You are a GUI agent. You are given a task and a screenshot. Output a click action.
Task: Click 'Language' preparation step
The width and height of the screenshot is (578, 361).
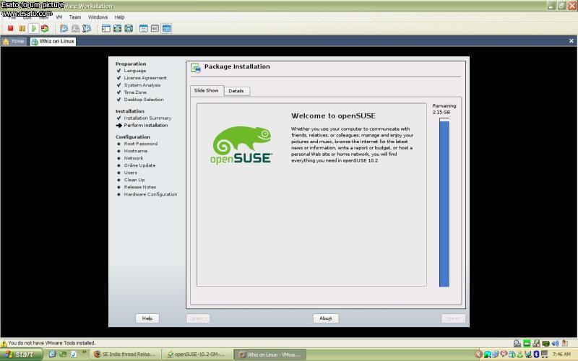click(x=135, y=70)
